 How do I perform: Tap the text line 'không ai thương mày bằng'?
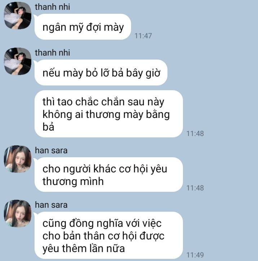[x=106, y=115]
